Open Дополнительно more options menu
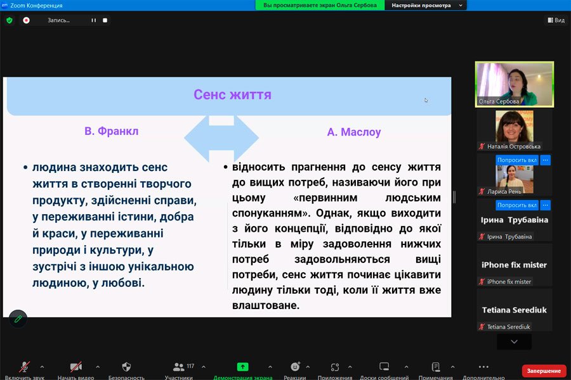571x380 pixels. click(x=483, y=370)
